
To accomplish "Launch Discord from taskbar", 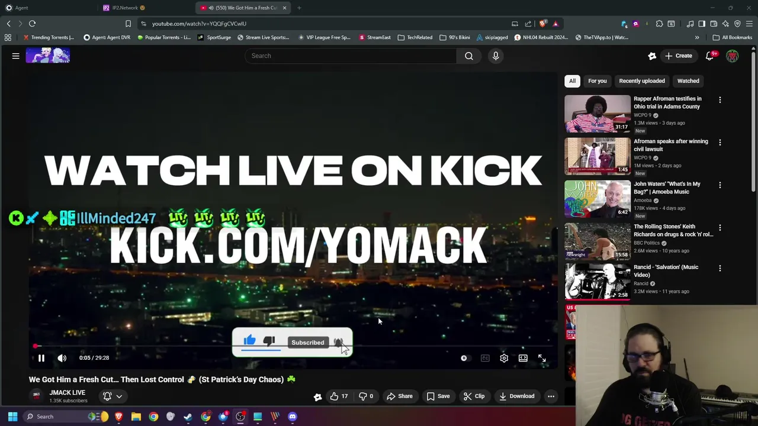I will coord(293,417).
